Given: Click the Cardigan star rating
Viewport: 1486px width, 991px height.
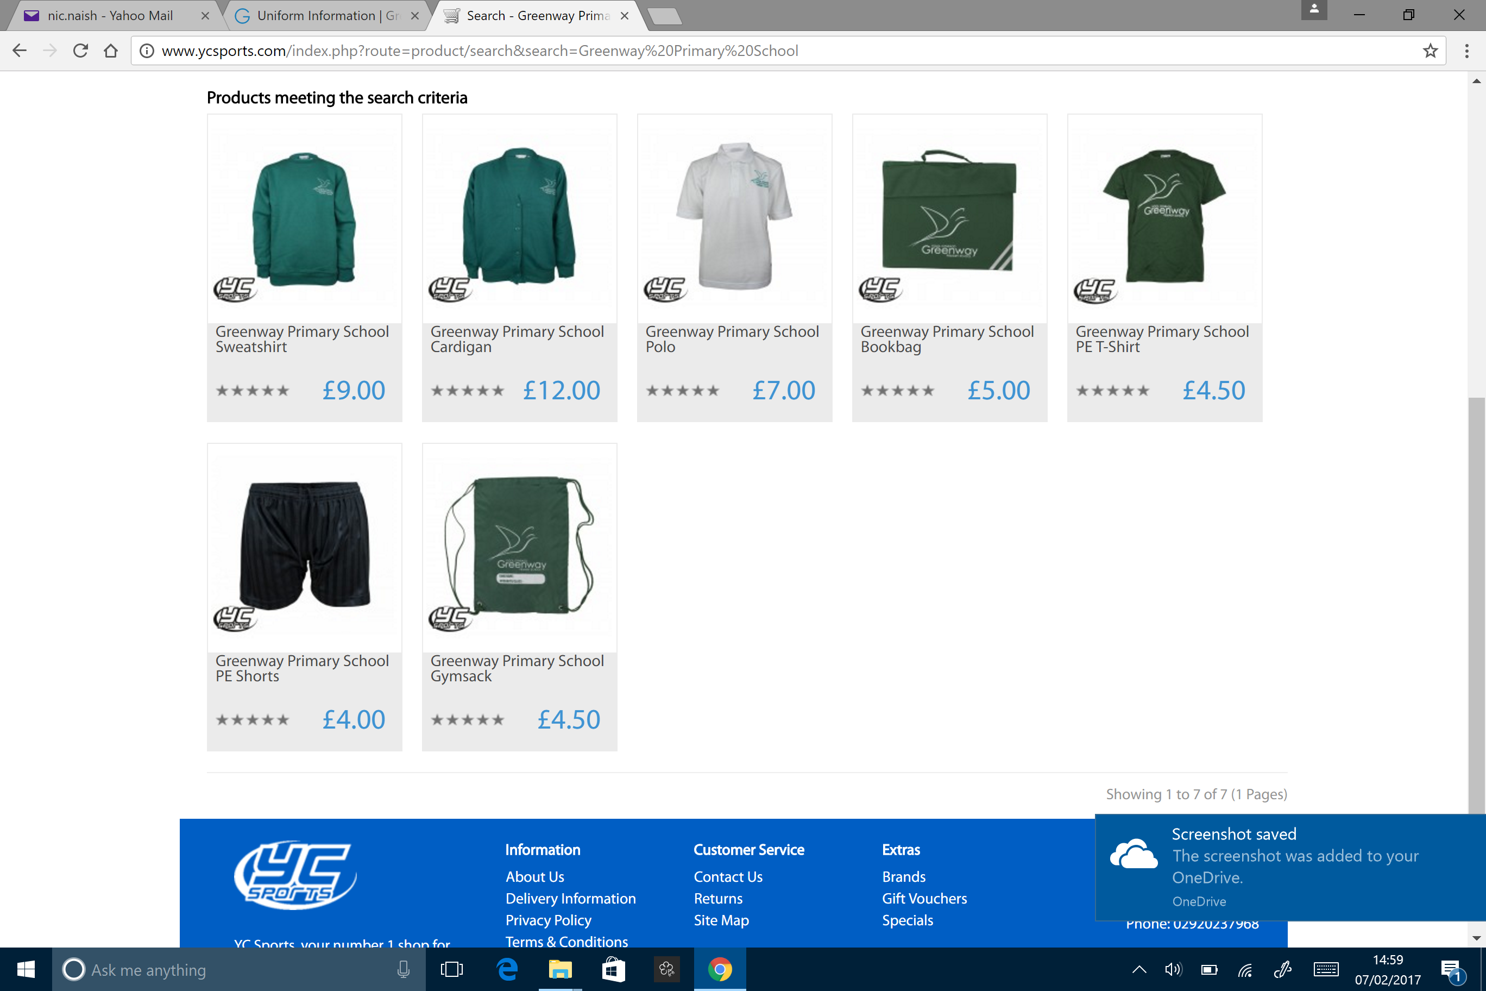Looking at the screenshot, I should (x=468, y=391).
